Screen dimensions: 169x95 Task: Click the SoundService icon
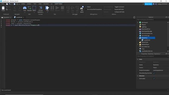pos(140,47)
